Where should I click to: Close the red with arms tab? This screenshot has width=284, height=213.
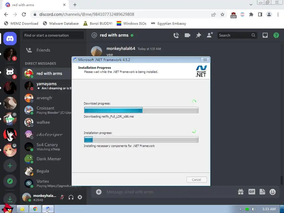64,5
